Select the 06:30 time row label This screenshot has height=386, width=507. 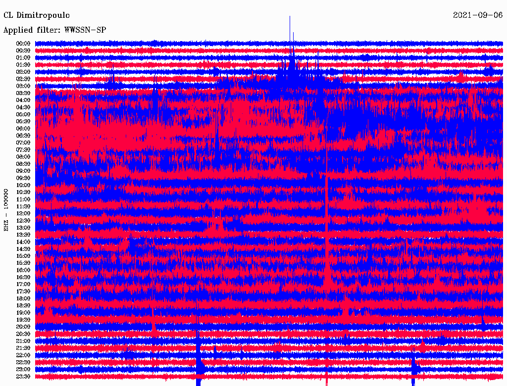pos(23,136)
